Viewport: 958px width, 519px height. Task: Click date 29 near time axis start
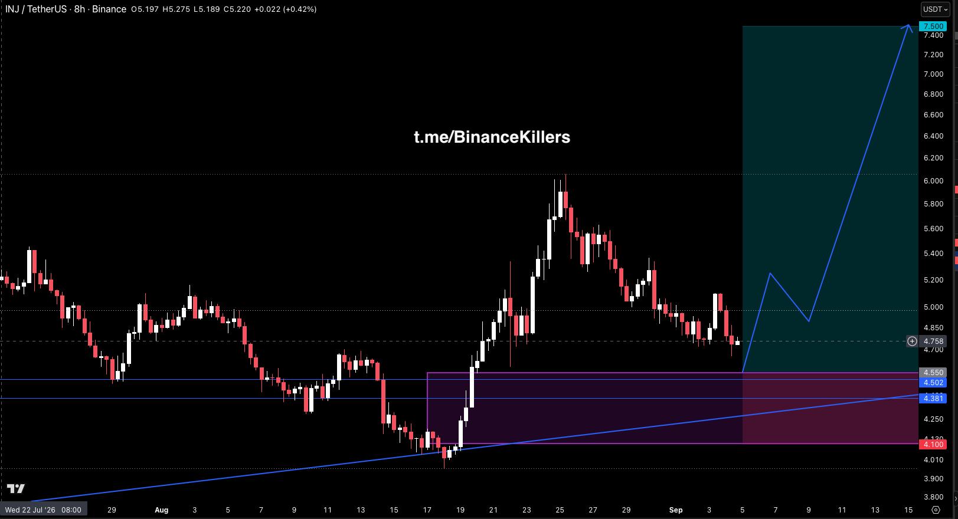112,510
